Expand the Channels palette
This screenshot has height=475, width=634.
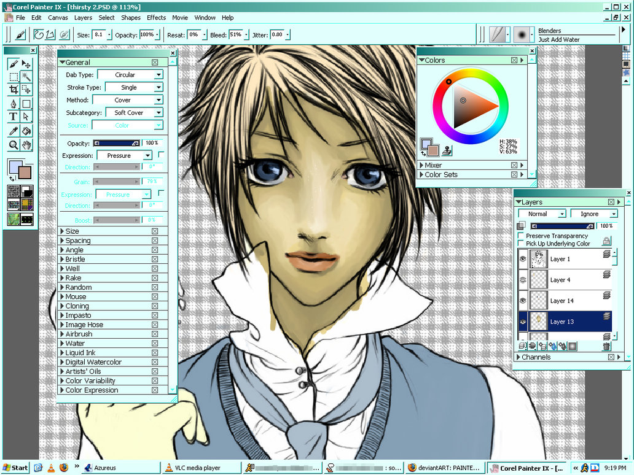point(519,357)
